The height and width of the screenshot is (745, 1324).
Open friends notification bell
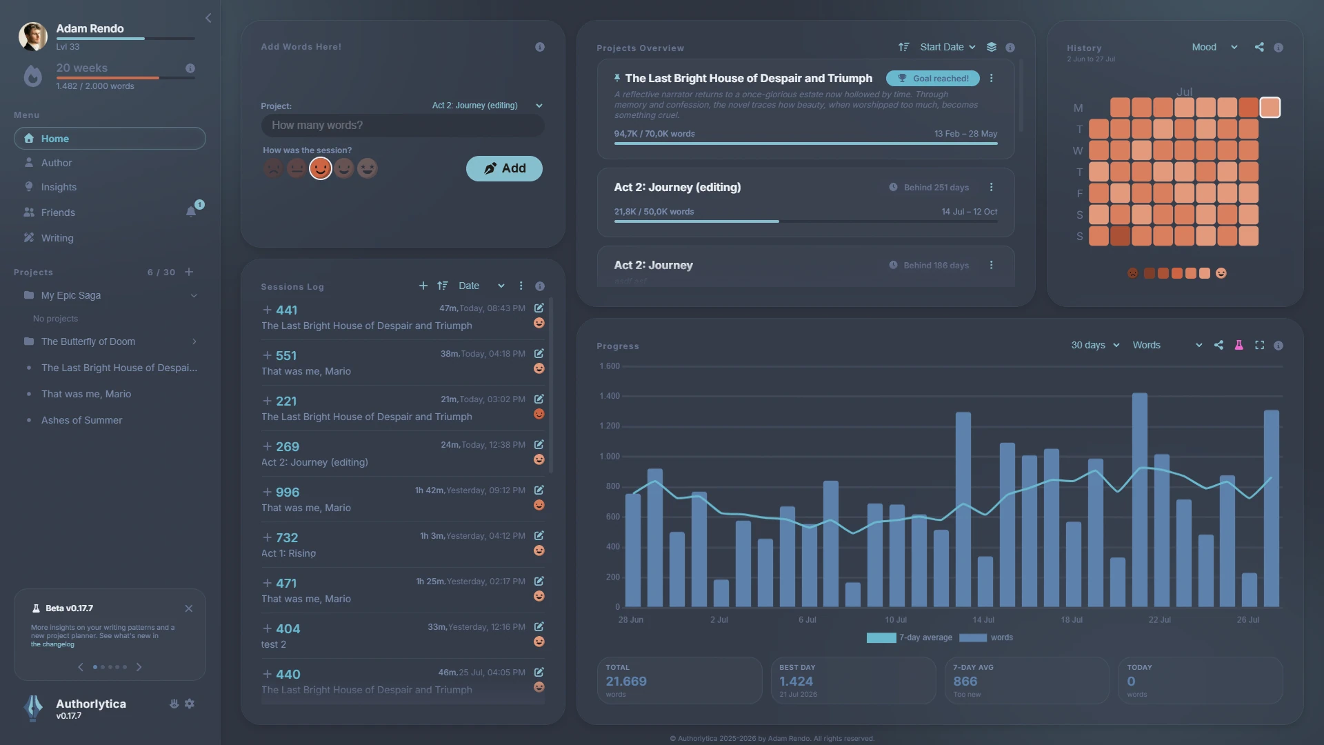191,212
